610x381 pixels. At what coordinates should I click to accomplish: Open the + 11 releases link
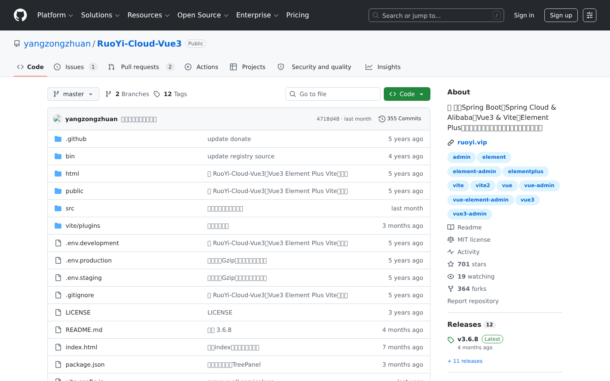465,361
